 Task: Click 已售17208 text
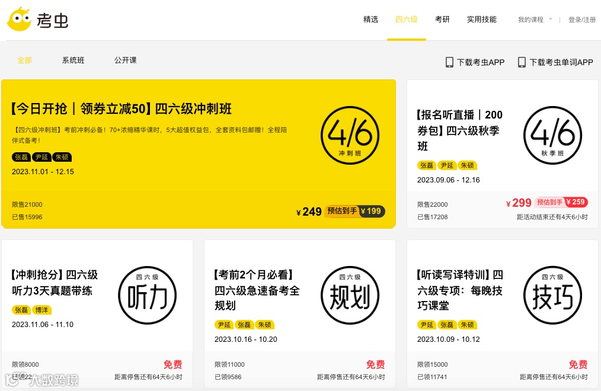(x=432, y=217)
